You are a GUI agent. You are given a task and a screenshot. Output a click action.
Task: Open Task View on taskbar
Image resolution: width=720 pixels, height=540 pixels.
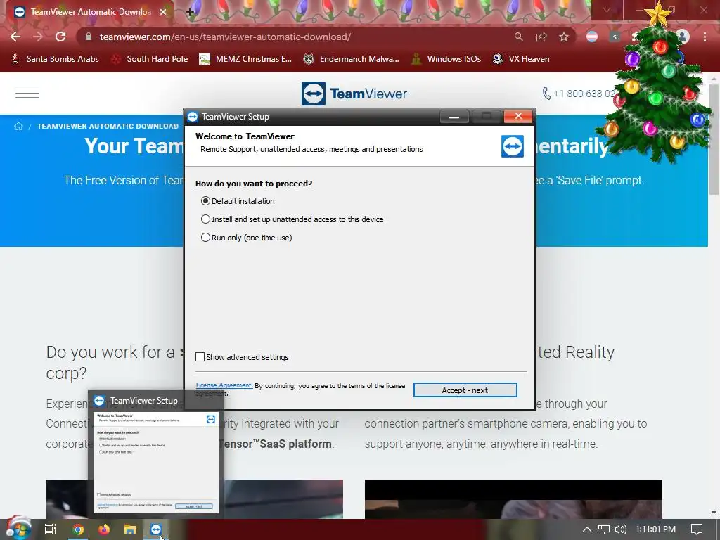tap(51, 529)
